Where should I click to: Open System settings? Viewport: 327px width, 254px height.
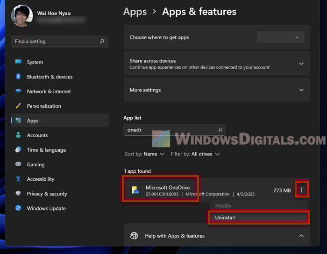[x=60, y=62]
